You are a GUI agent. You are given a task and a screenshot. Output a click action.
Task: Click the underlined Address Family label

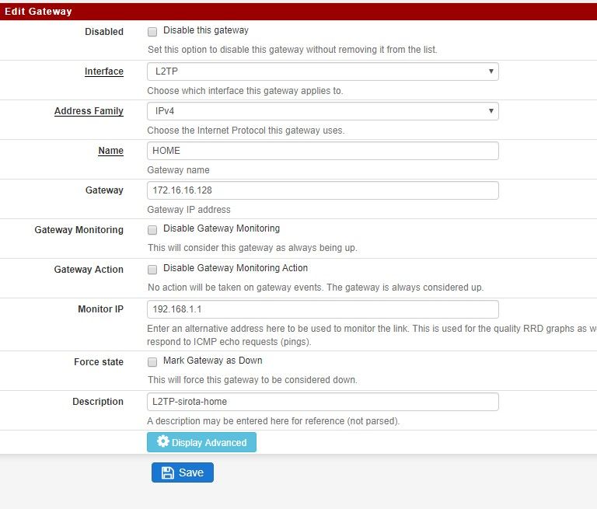89,111
